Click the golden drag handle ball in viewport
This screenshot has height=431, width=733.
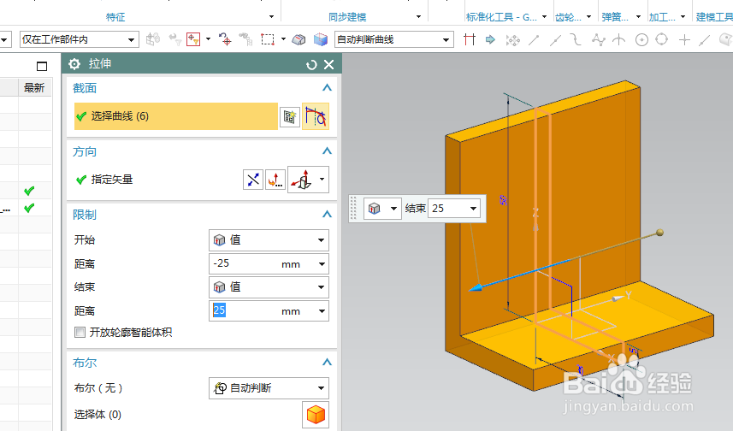659,233
